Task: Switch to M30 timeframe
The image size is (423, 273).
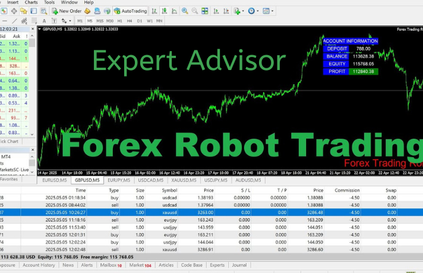Action: pos(110,21)
